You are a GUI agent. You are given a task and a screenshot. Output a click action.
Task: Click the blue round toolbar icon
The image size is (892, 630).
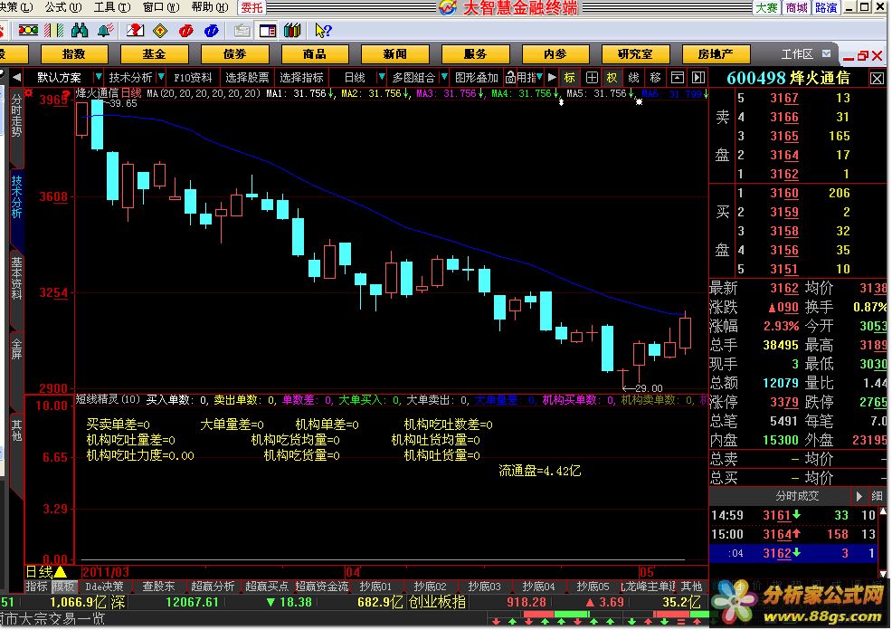(212, 30)
